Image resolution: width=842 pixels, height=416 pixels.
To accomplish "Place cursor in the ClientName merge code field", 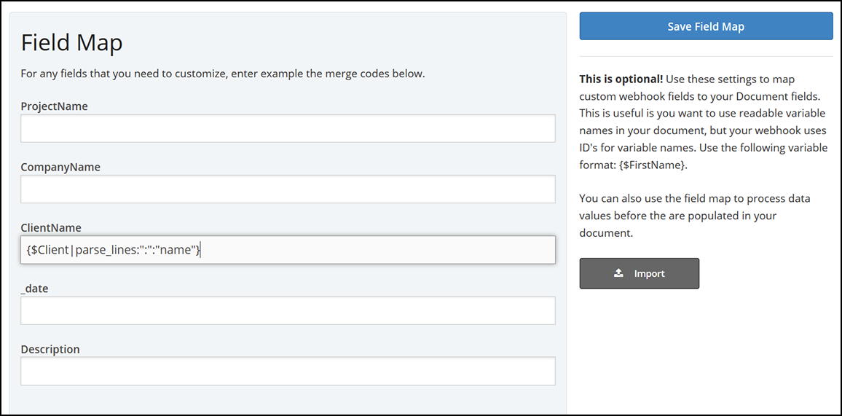I will [x=288, y=250].
